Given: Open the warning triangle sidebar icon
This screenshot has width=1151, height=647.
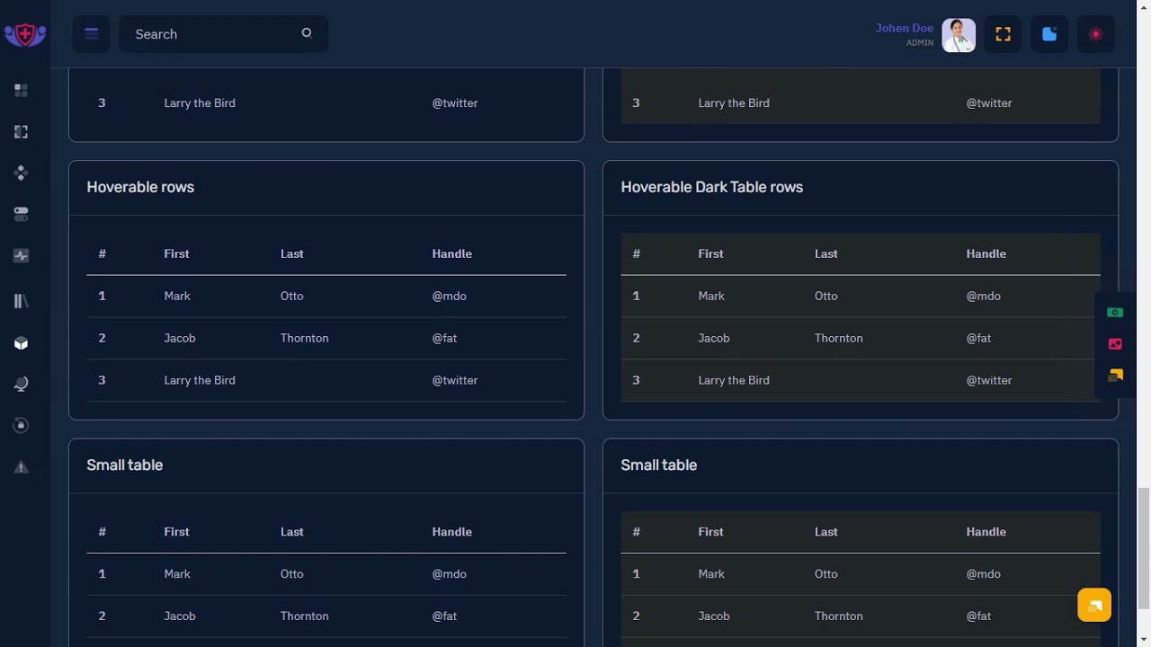Looking at the screenshot, I should pyautogui.click(x=22, y=467).
